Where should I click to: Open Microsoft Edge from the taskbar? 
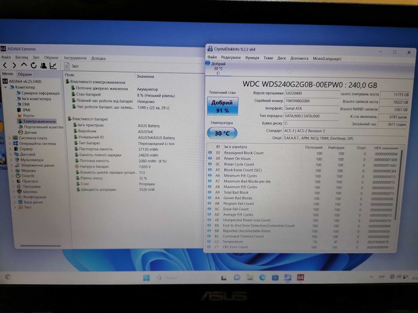[x=263, y=278]
